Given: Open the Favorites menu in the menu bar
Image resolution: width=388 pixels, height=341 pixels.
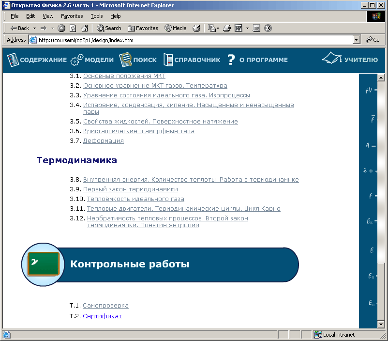Looking at the screenshot, I should pyautogui.click(x=72, y=16).
